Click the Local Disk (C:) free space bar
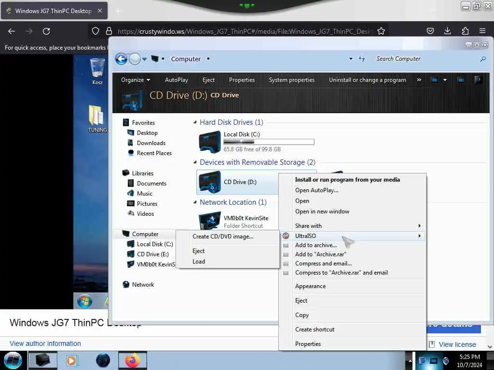Viewport: 494px width, 370px height. (269, 142)
